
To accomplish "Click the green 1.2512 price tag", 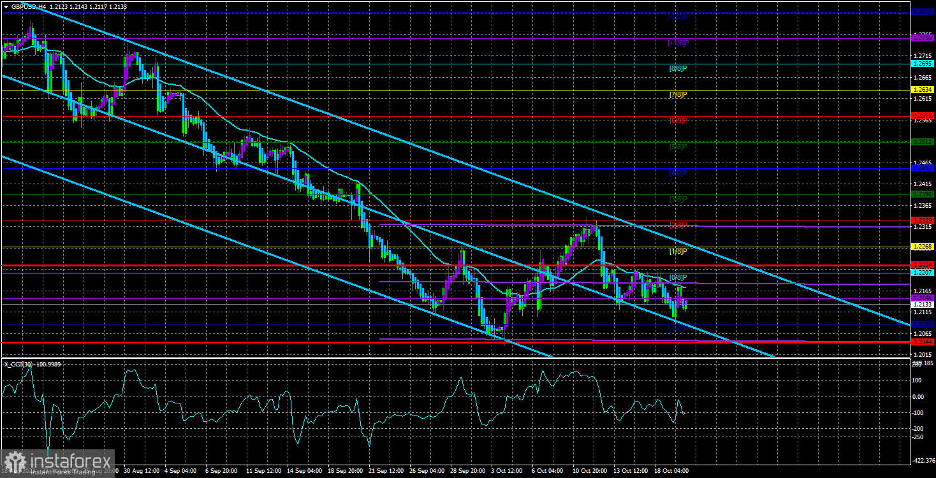I will [x=923, y=142].
